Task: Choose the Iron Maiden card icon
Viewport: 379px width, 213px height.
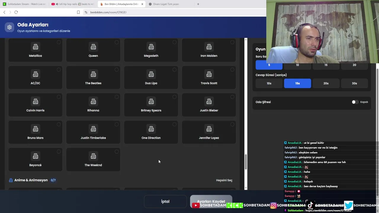Action: [x=209, y=47]
